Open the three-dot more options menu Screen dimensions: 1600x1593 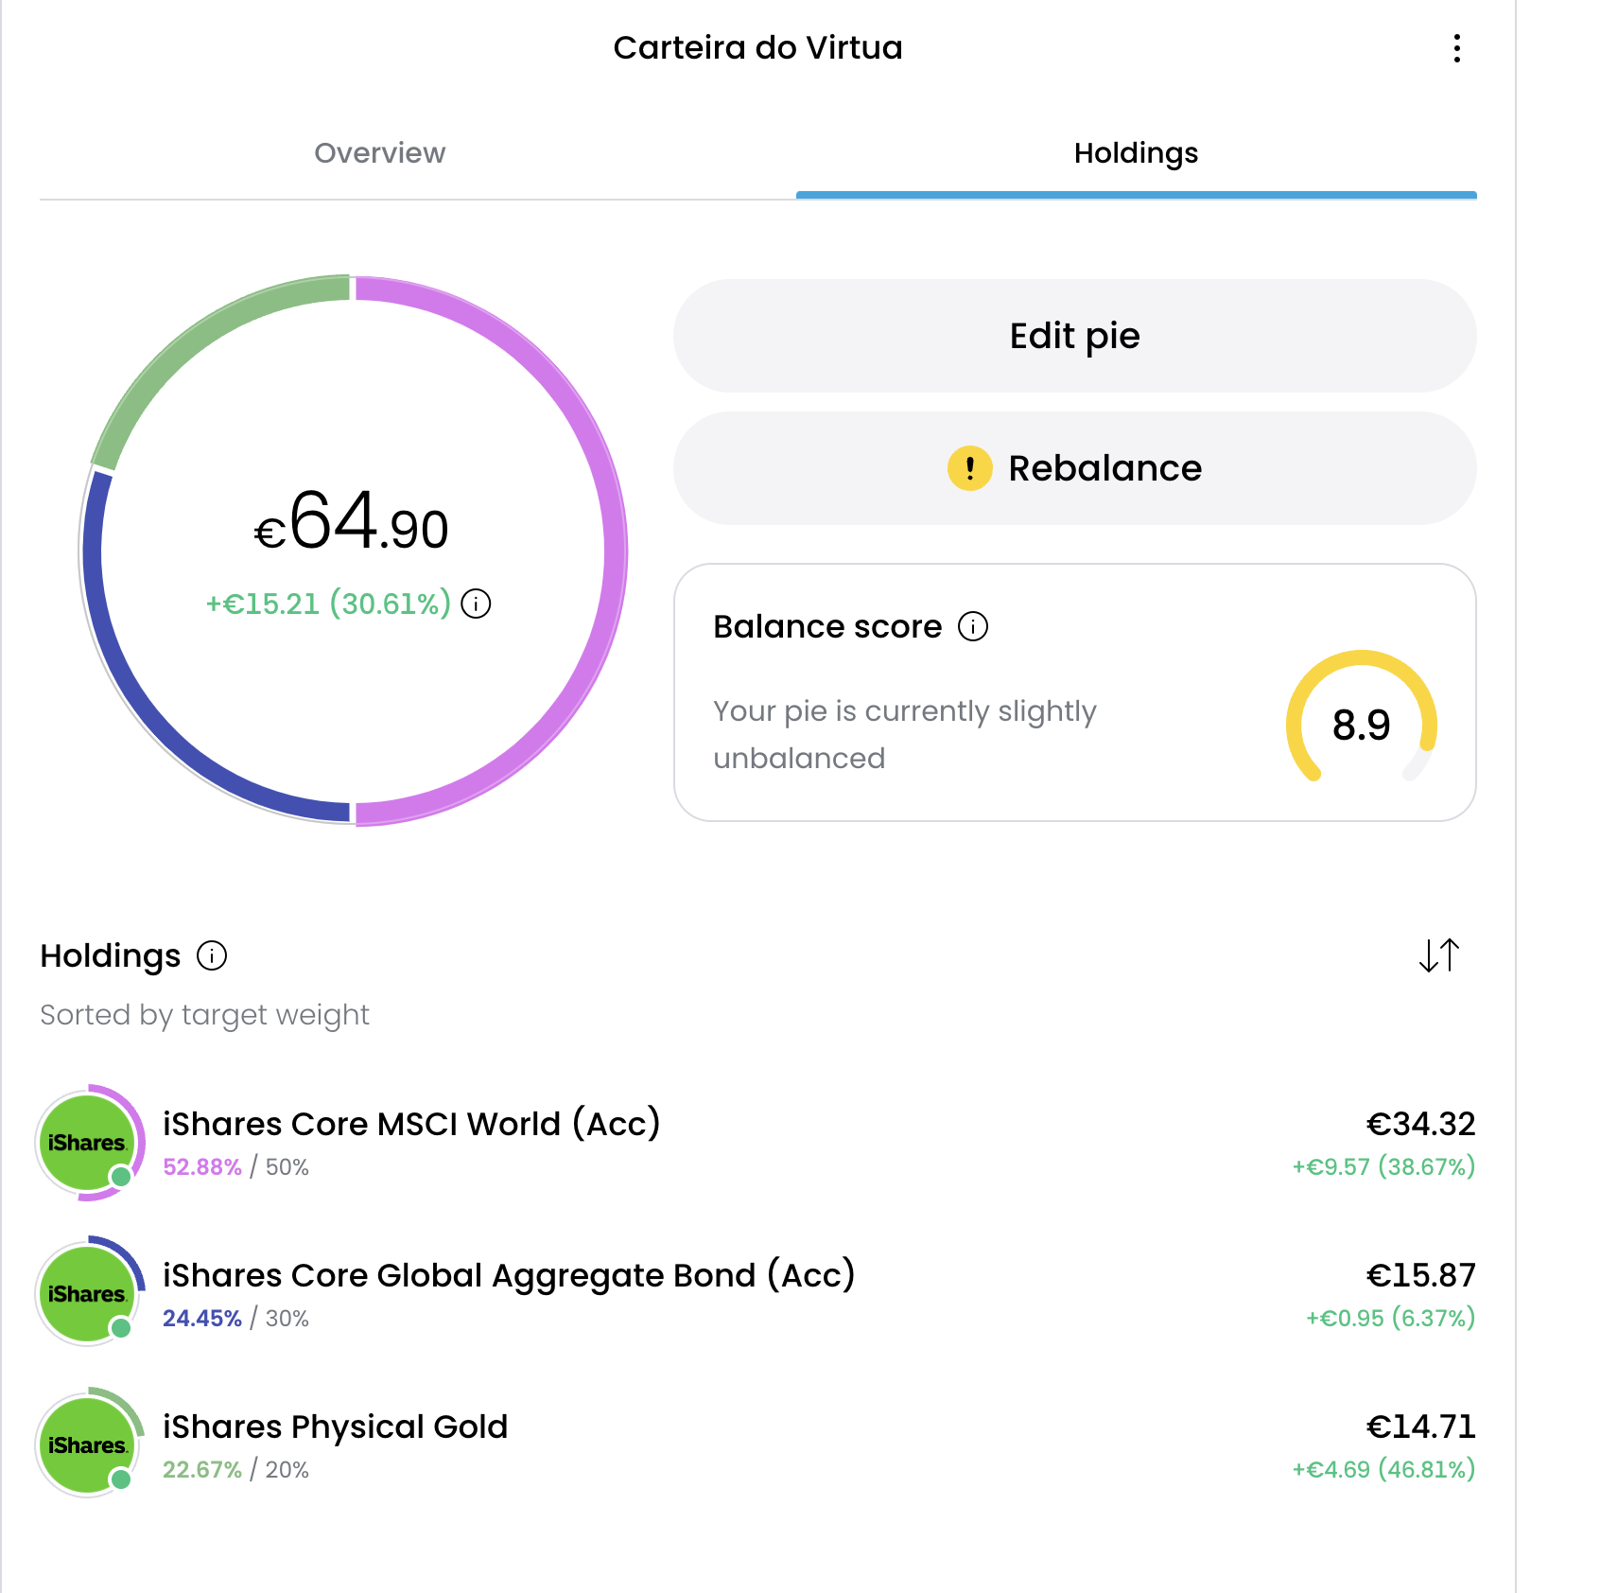[x=1456, y=48]
